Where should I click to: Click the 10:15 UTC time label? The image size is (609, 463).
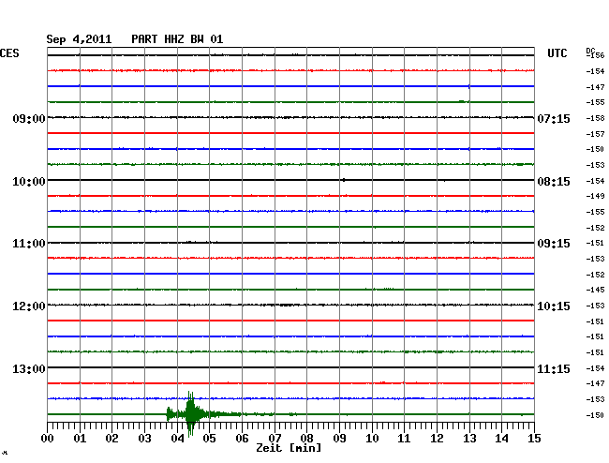(x=553, y=306)
